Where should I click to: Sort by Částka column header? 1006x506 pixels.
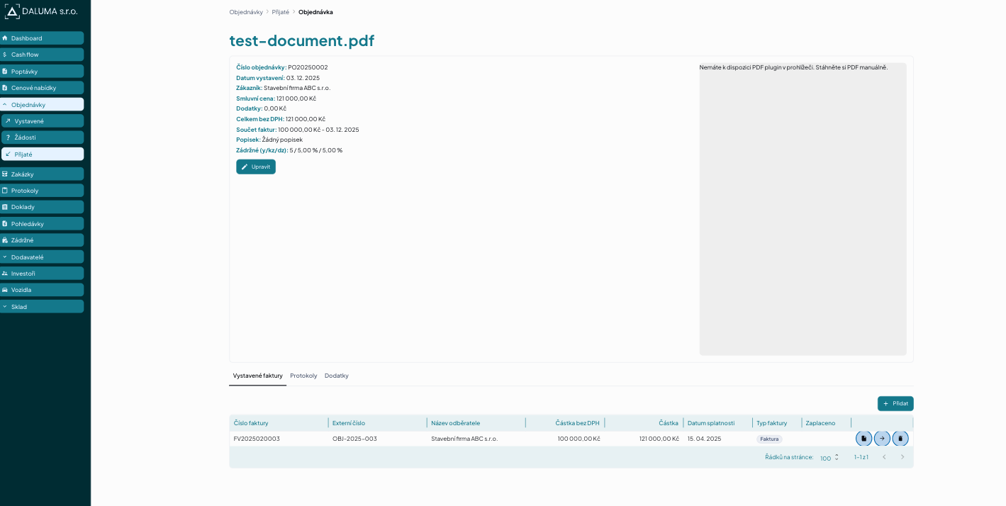point(669,423)
